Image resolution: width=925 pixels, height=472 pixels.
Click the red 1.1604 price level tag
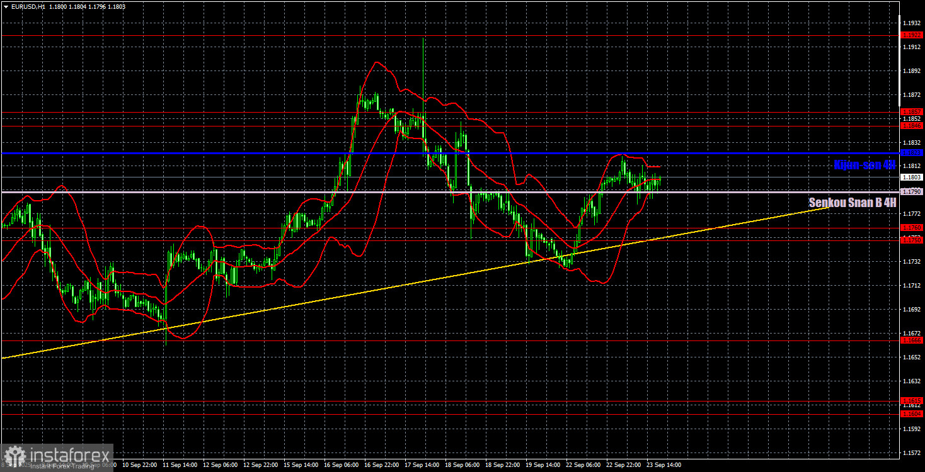[912, 414]
